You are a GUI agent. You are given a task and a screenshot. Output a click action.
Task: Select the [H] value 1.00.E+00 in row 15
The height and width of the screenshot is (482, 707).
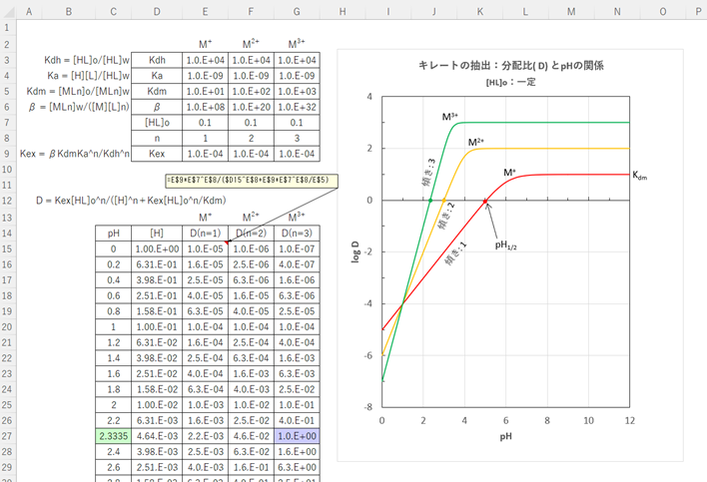pyautogui.click(x=157, y=248)
